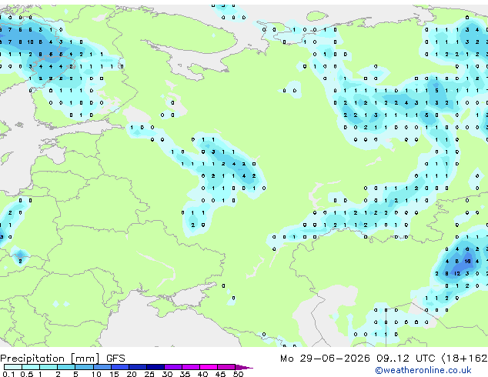Click the '09..12 UTC' time label
Image resolution: width=488 pixels, height=377 pixels.
tap(405, 359)
